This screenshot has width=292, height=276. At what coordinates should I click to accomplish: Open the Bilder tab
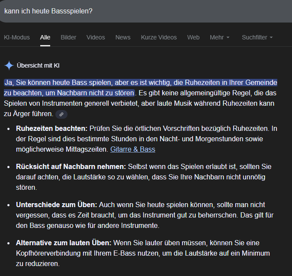68,37
